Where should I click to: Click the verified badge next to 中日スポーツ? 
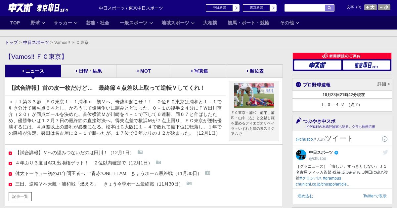(x=336, y=153)
